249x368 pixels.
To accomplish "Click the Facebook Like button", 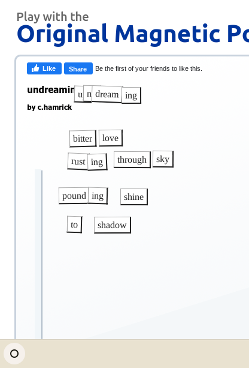I will tap(44, 68).
